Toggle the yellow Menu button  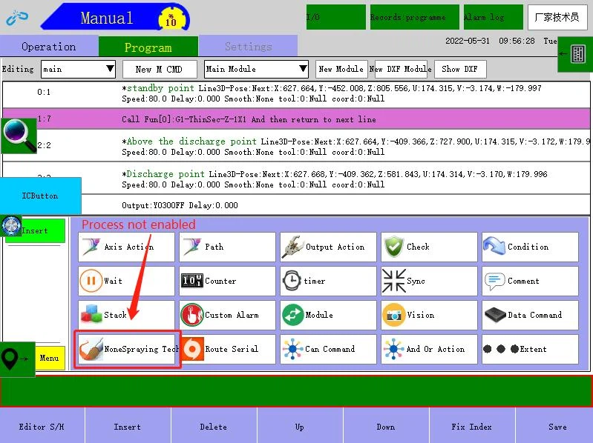click(50, 359)
